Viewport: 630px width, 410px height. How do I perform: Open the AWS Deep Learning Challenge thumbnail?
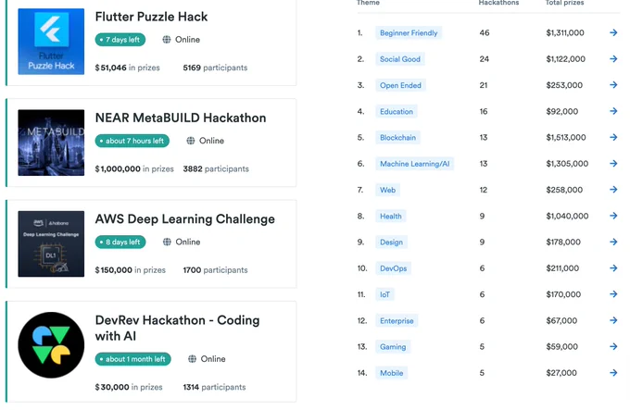[x=51, y=244]
